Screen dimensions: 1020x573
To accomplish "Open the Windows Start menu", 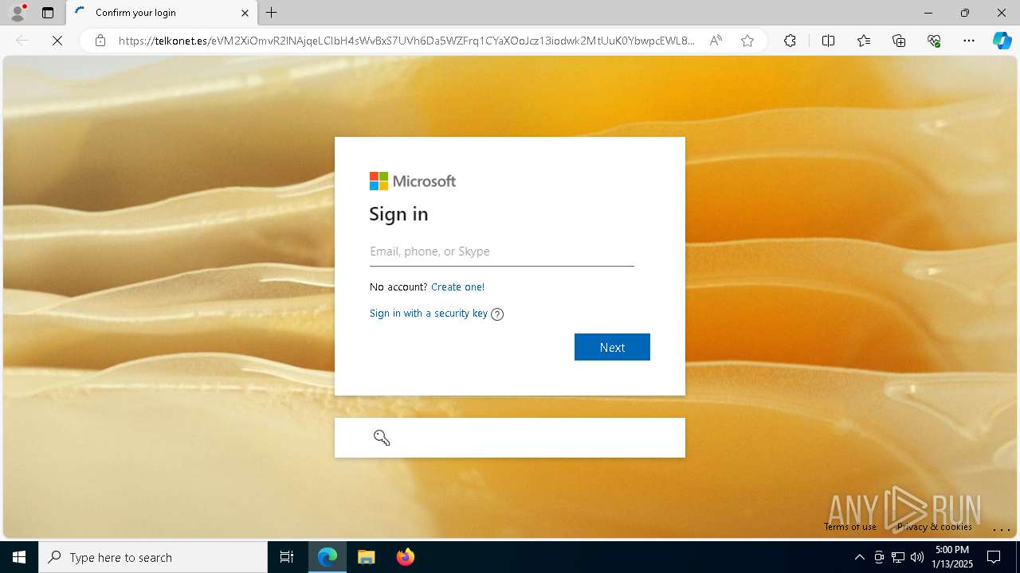I will 19,557.
